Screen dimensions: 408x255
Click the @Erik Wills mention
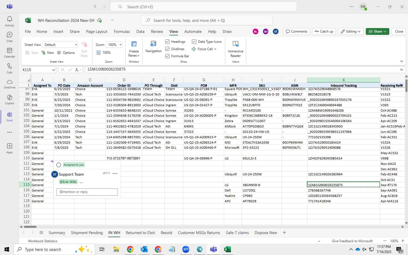[68, 182]
